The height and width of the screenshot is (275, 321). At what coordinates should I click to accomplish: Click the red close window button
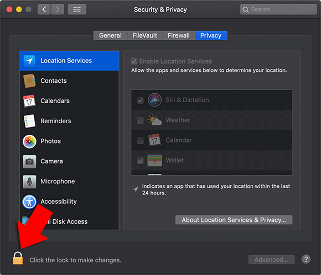(x=9, y=9)
